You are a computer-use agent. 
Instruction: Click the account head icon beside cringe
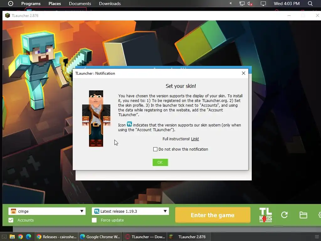(x=13, y=211)
